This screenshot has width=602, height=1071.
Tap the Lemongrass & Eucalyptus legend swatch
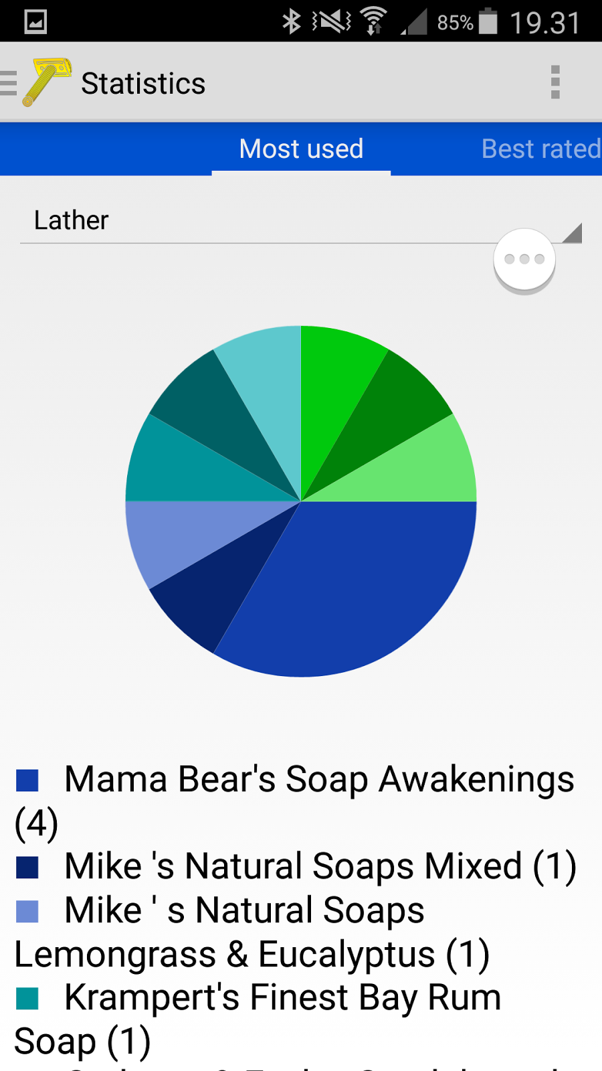click(27, 911)
